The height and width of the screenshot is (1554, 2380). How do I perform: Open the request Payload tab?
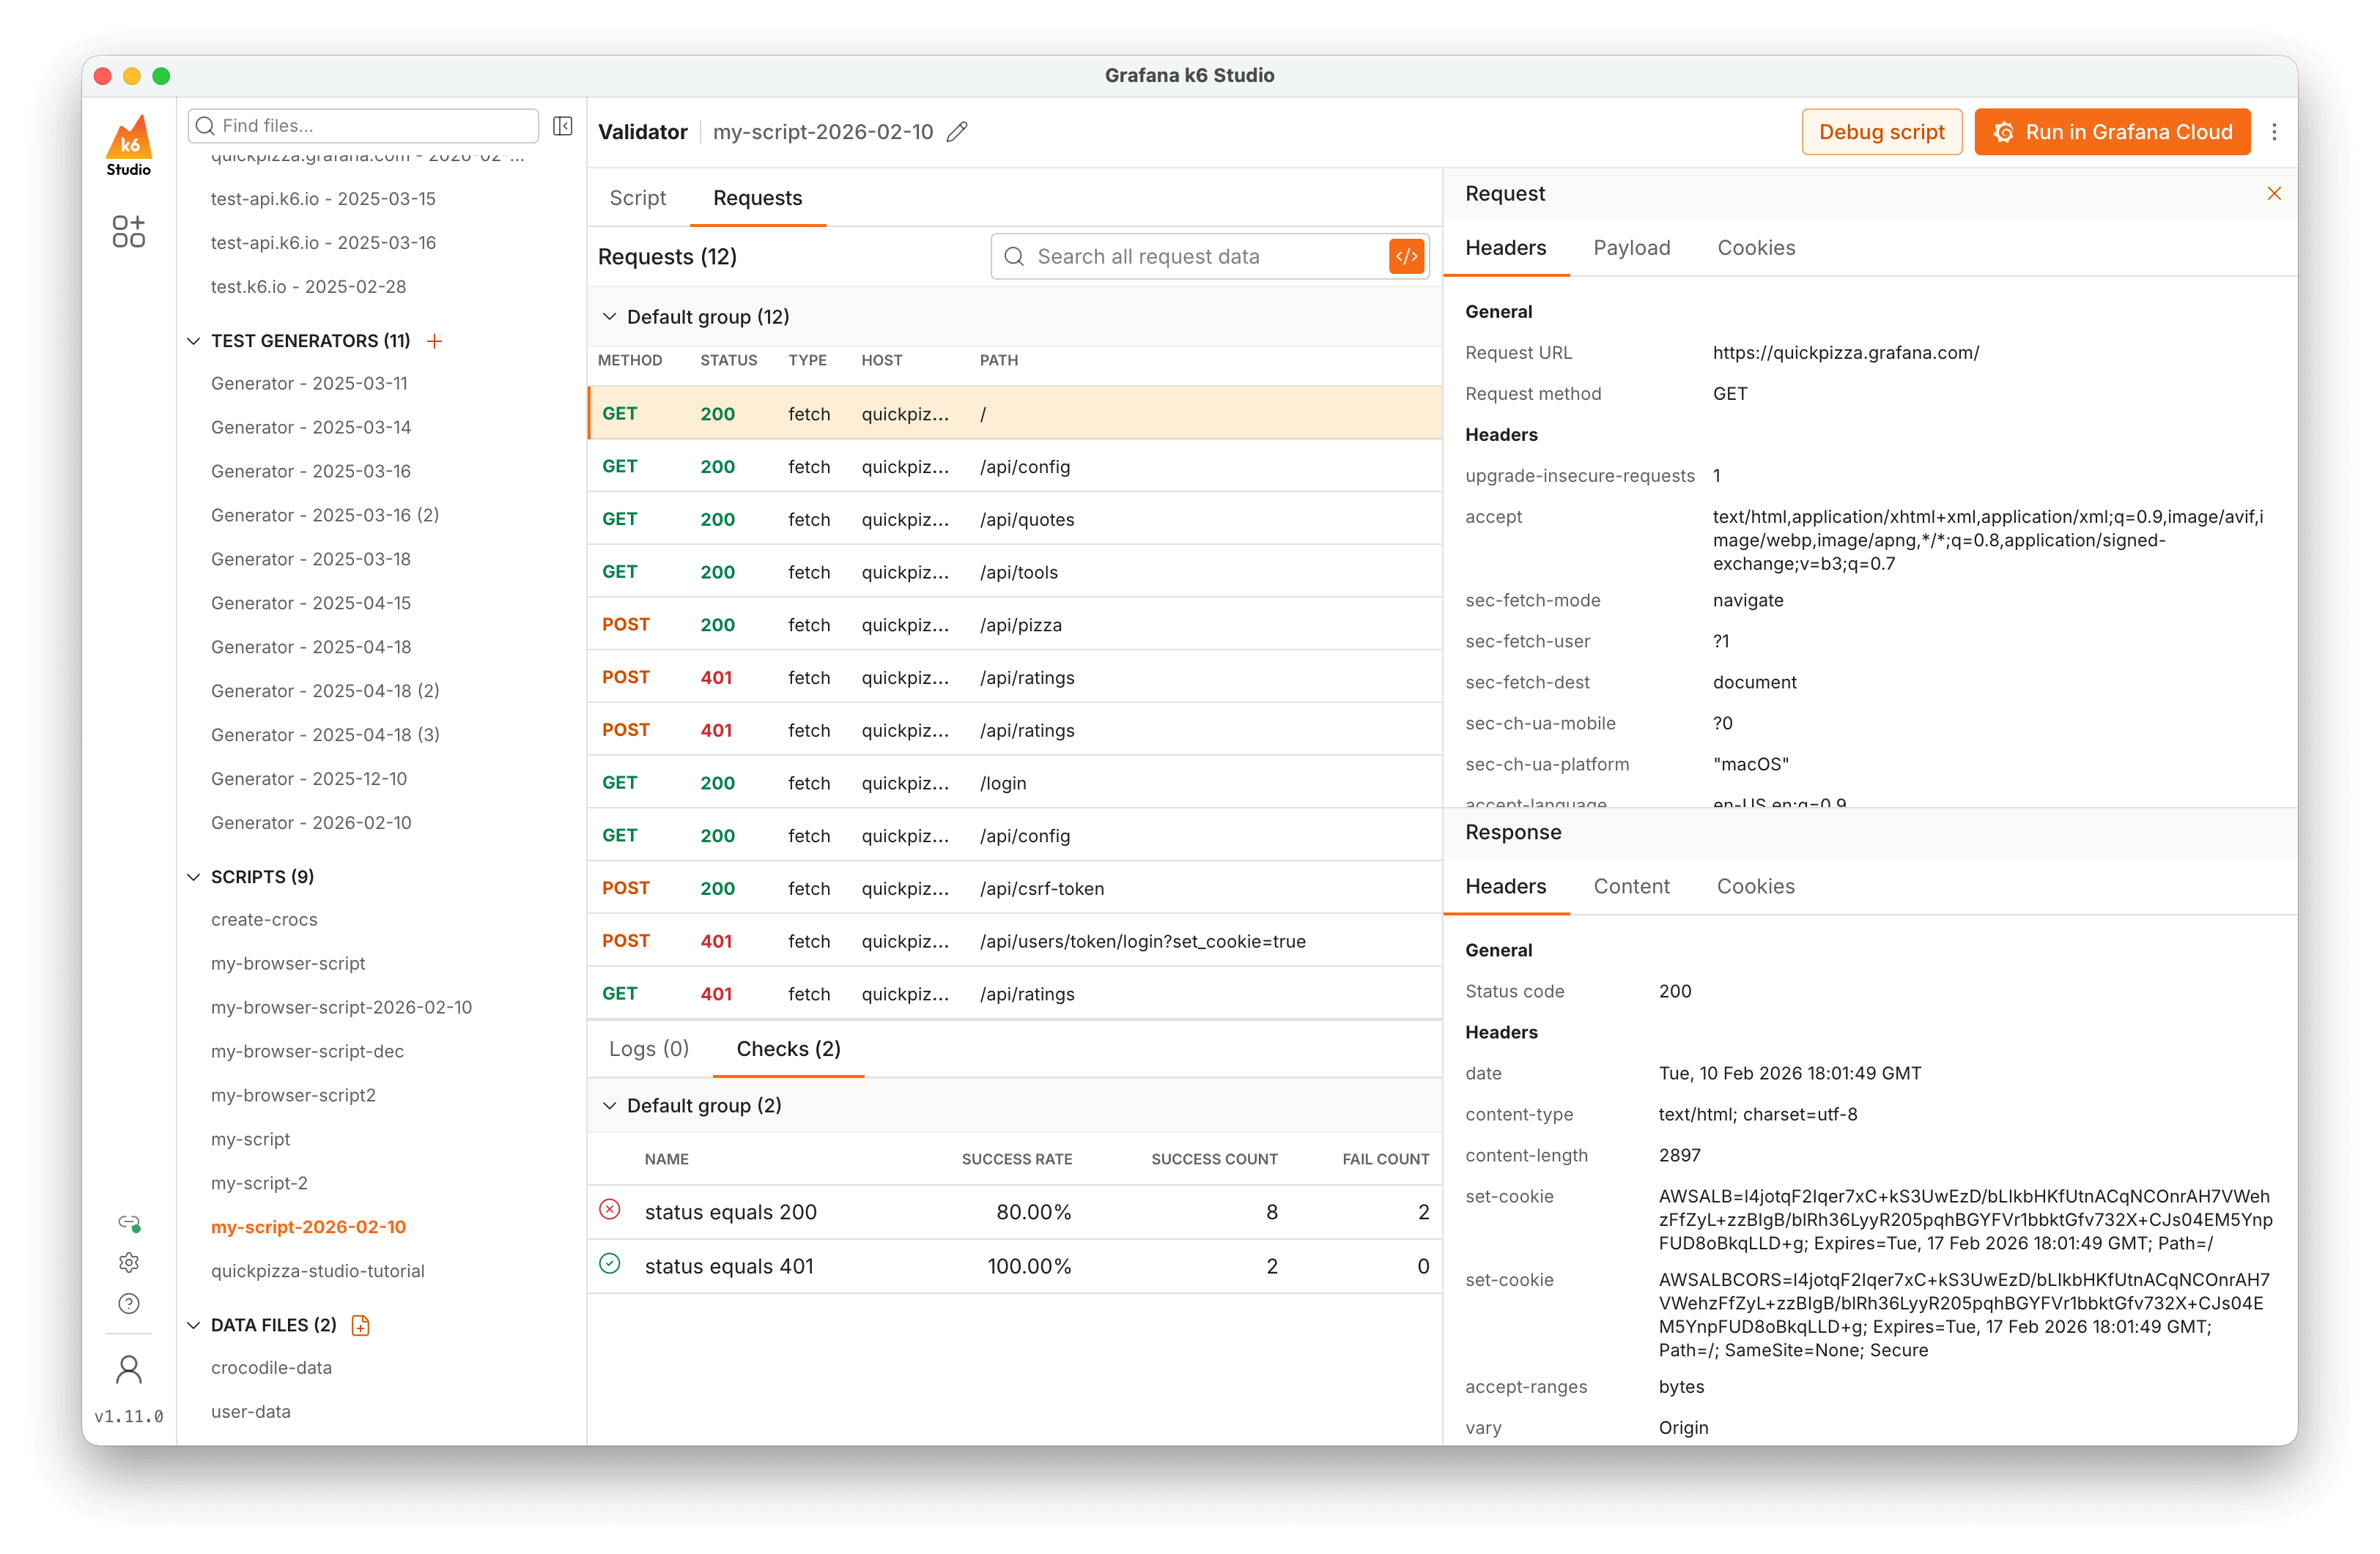click(1631, 248)
